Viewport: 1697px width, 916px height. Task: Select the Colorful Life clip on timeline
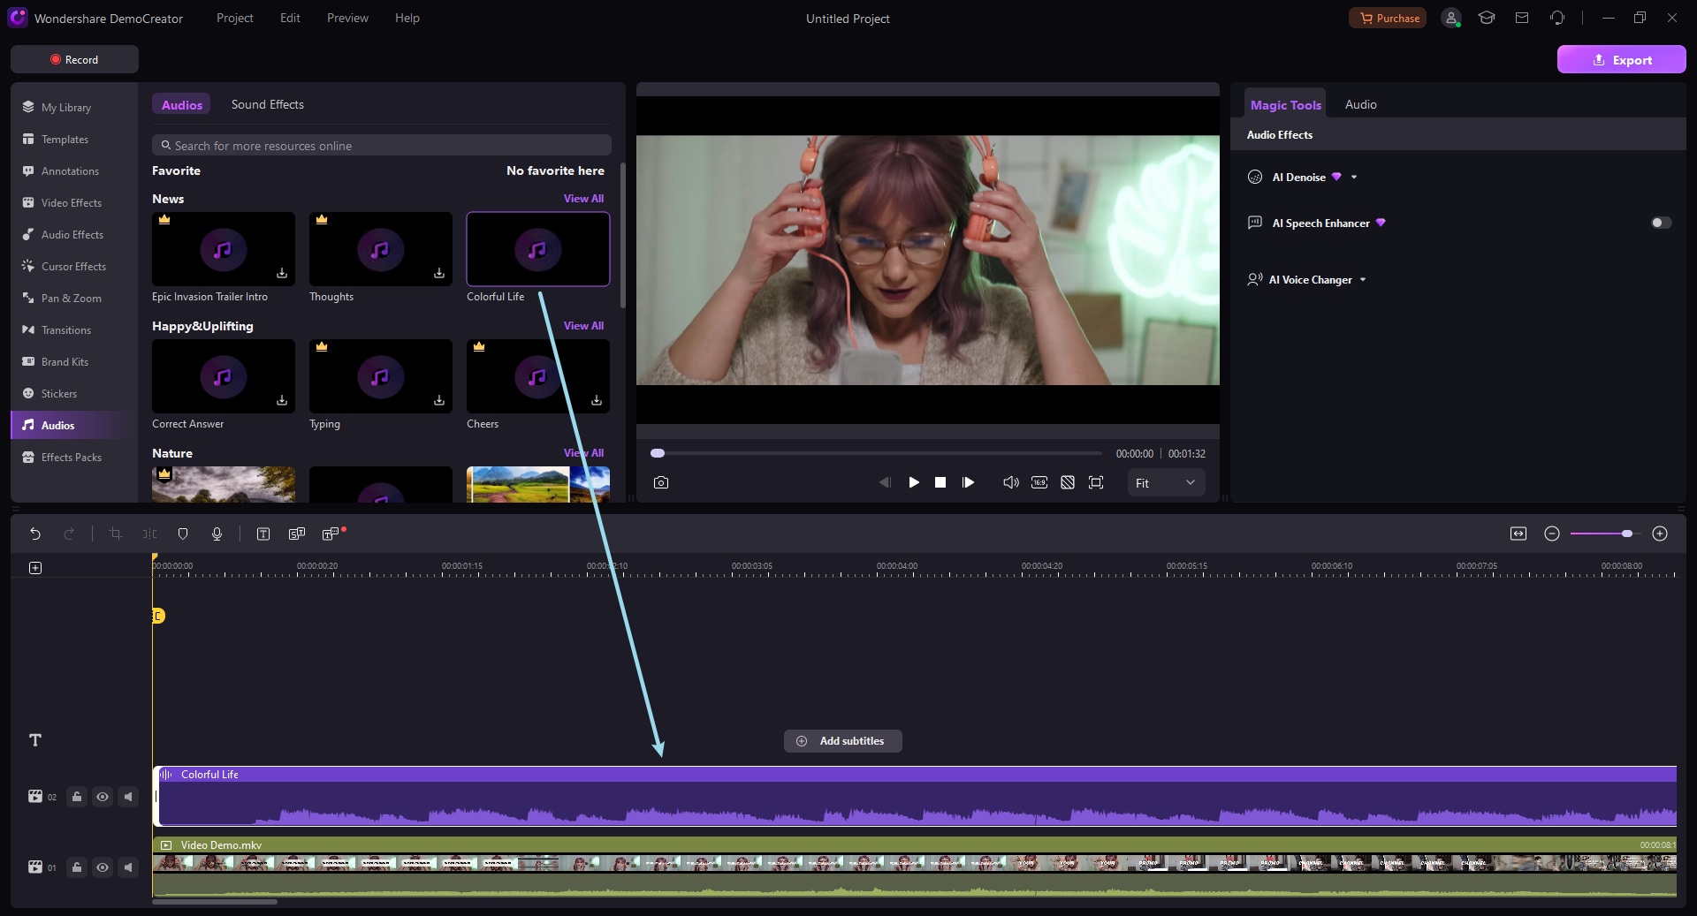click(917, 797)
